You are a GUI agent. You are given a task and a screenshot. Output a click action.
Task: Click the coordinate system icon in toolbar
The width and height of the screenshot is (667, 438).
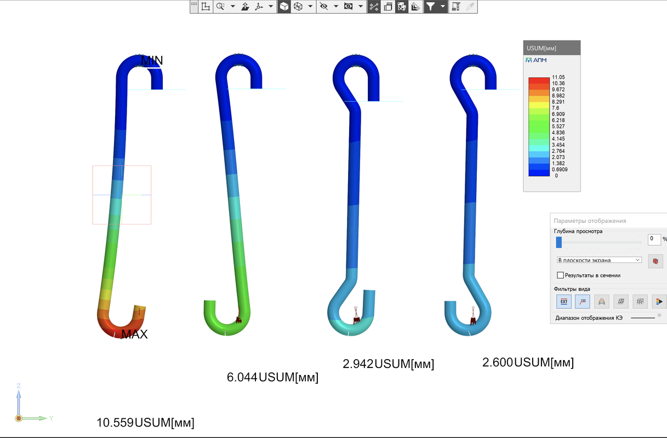click(x=206, y=7)
